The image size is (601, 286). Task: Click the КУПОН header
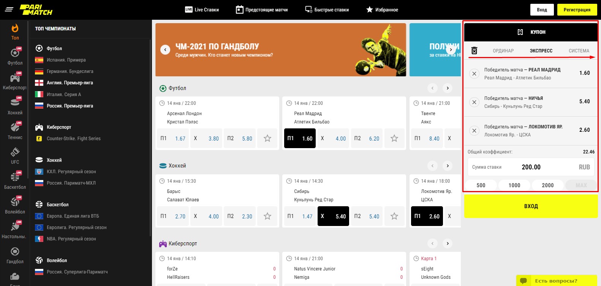tap(531, 32)
